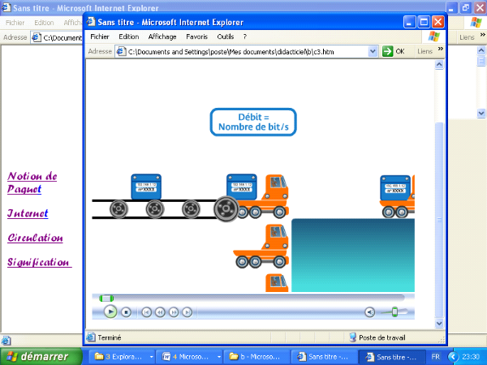Expand hidden tray icons arrow
Image resolution: width=487 pixels, height=365 pixels.
click(453, 357)
